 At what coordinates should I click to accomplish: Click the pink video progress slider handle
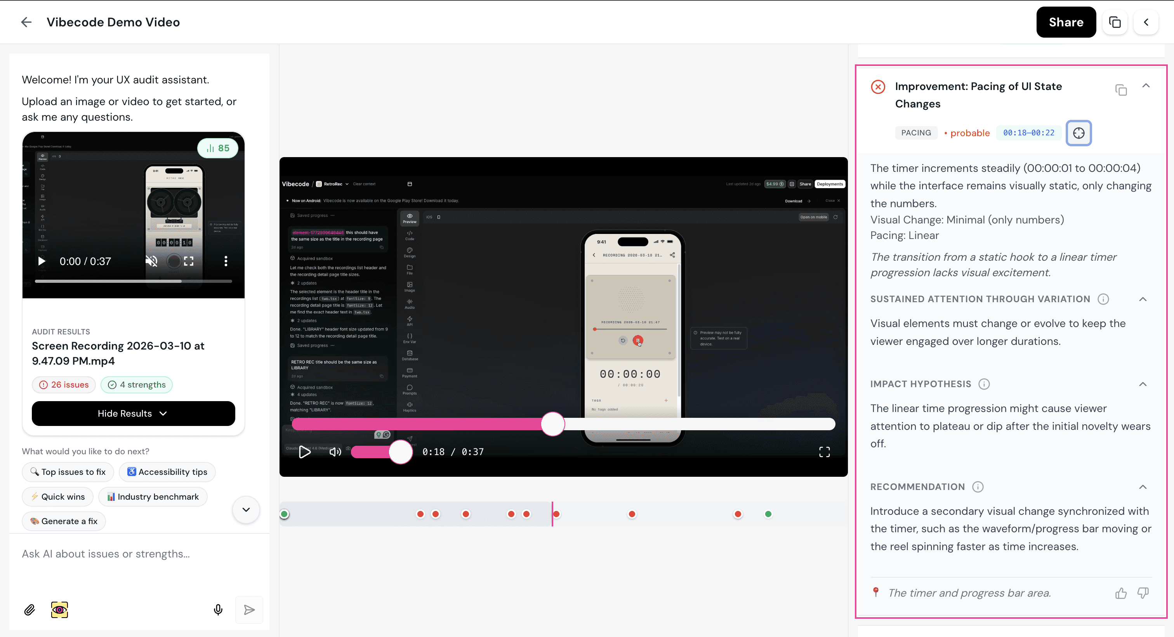[552, 424]
